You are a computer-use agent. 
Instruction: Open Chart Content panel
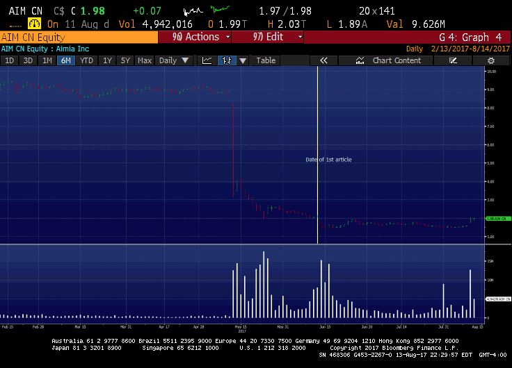pyautogui.click(x=386, y=60)
